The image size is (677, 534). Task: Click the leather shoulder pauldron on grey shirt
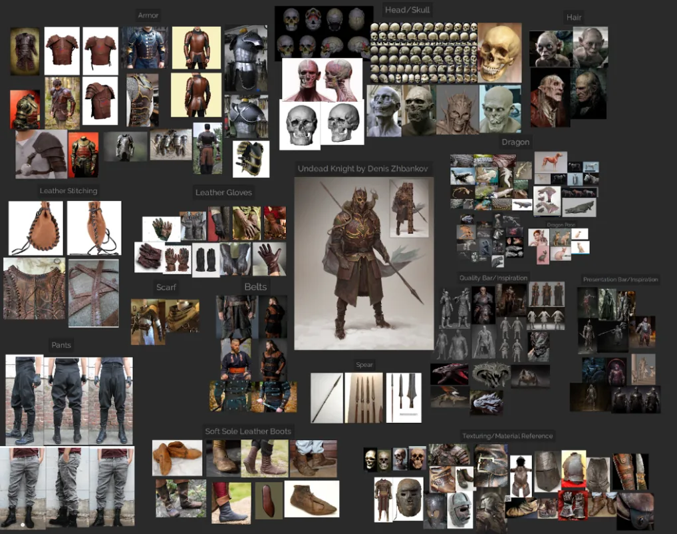41,154
